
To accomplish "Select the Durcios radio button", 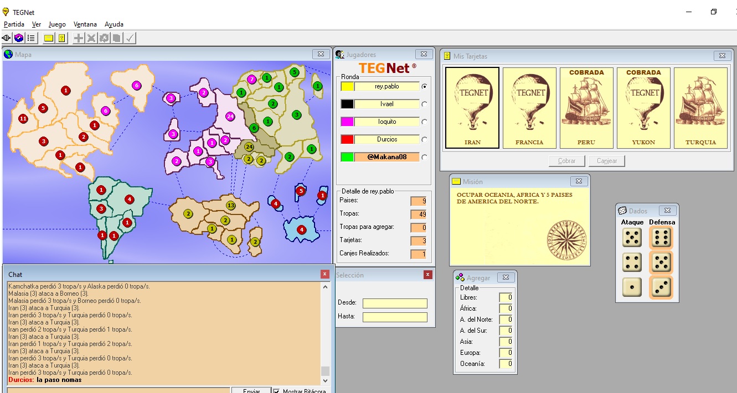I will tap(425, 139).
